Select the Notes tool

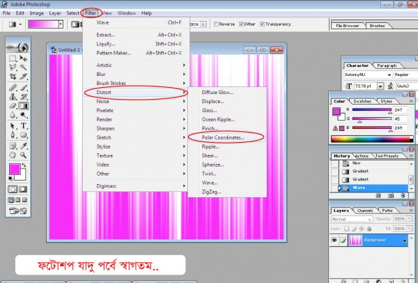(x=13, y=146)
